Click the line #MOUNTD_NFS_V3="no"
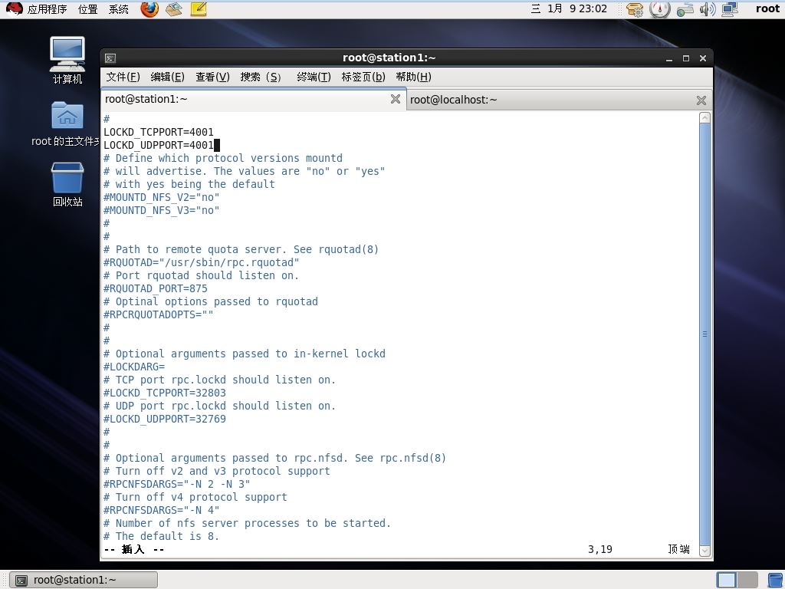785x589 pixels. (162, 210)
